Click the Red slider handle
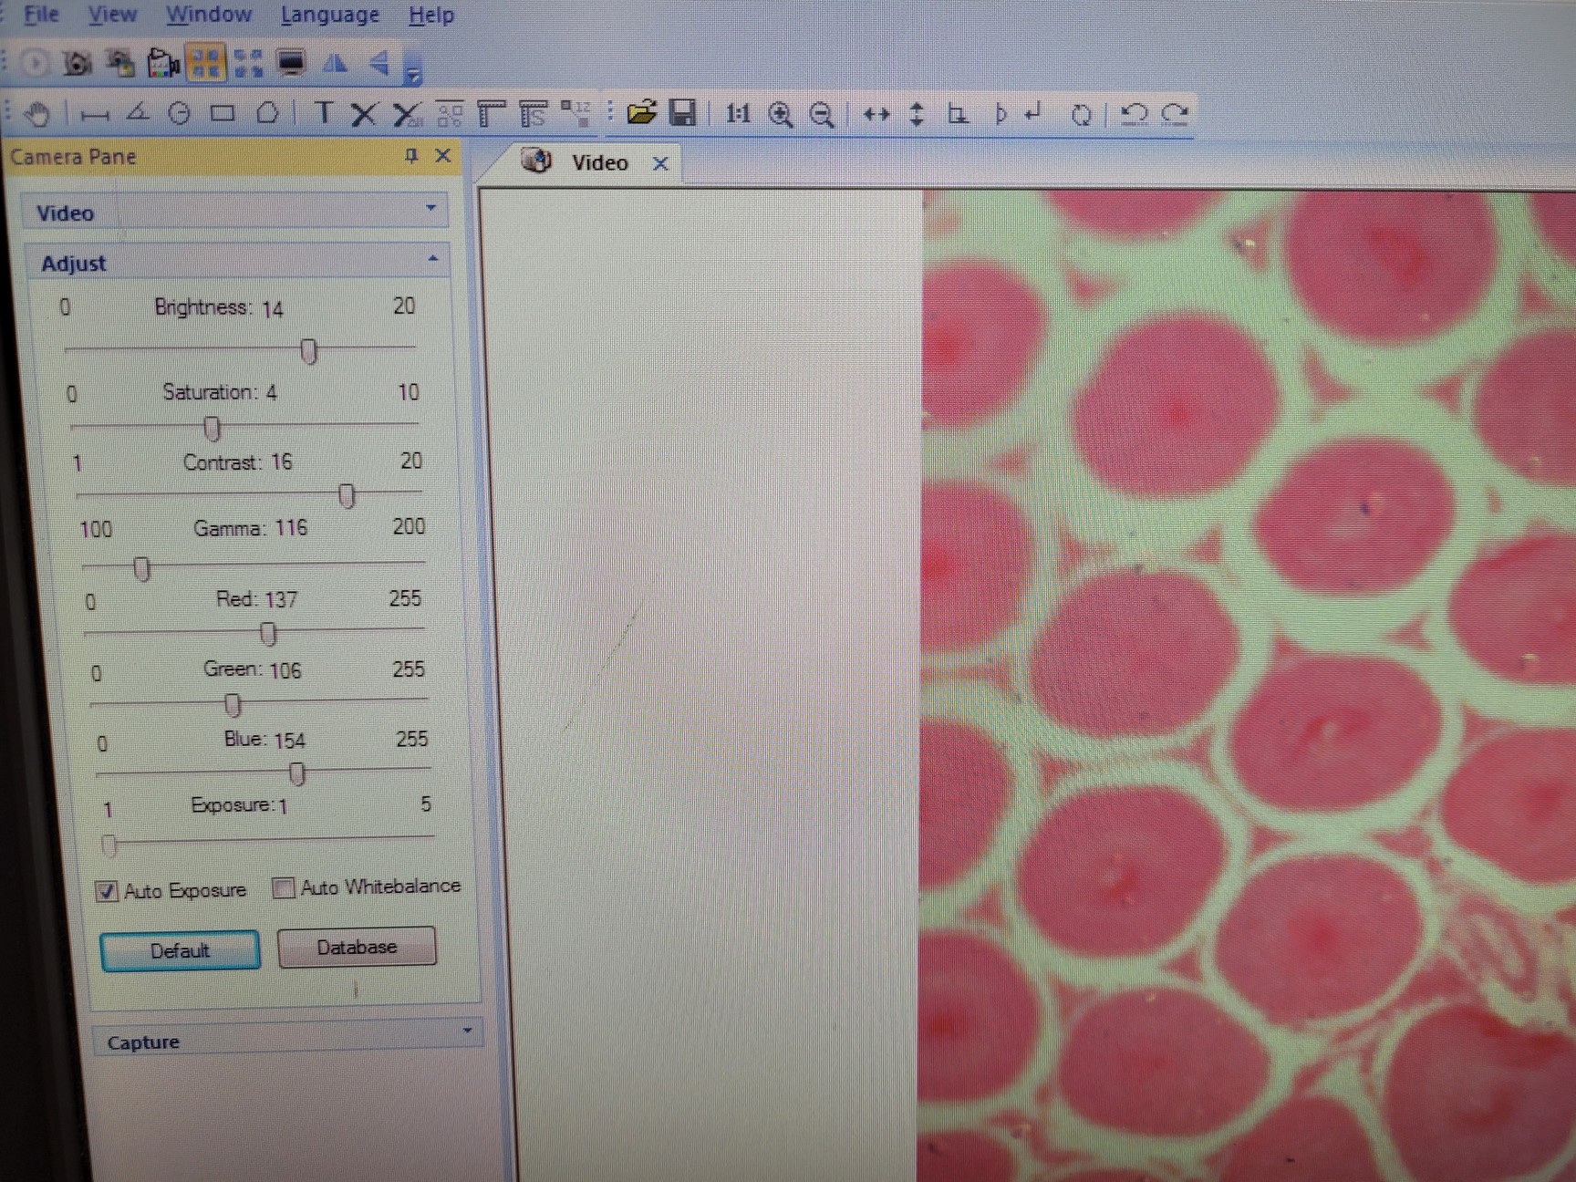Screen dimensions: 1576x1182 [267, 633]
